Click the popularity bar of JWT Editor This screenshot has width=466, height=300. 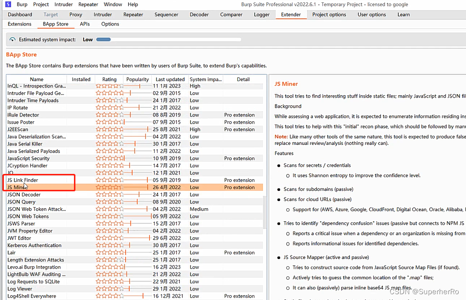pos(137,238)
